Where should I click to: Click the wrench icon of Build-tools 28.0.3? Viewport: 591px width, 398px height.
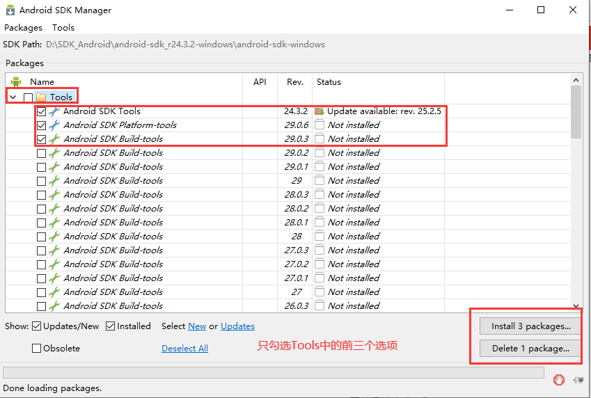54,195
